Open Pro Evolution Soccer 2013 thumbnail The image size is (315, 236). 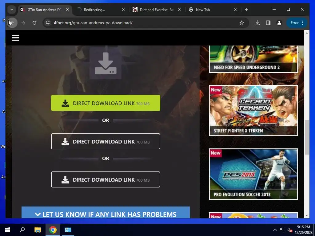click(x=253, y=174)
